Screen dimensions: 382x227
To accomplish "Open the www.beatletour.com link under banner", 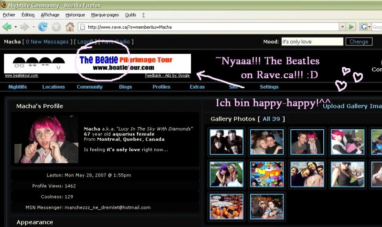I will click(21, 75).
